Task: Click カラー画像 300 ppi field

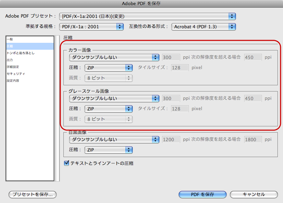Action: click(x=171, y=57)
